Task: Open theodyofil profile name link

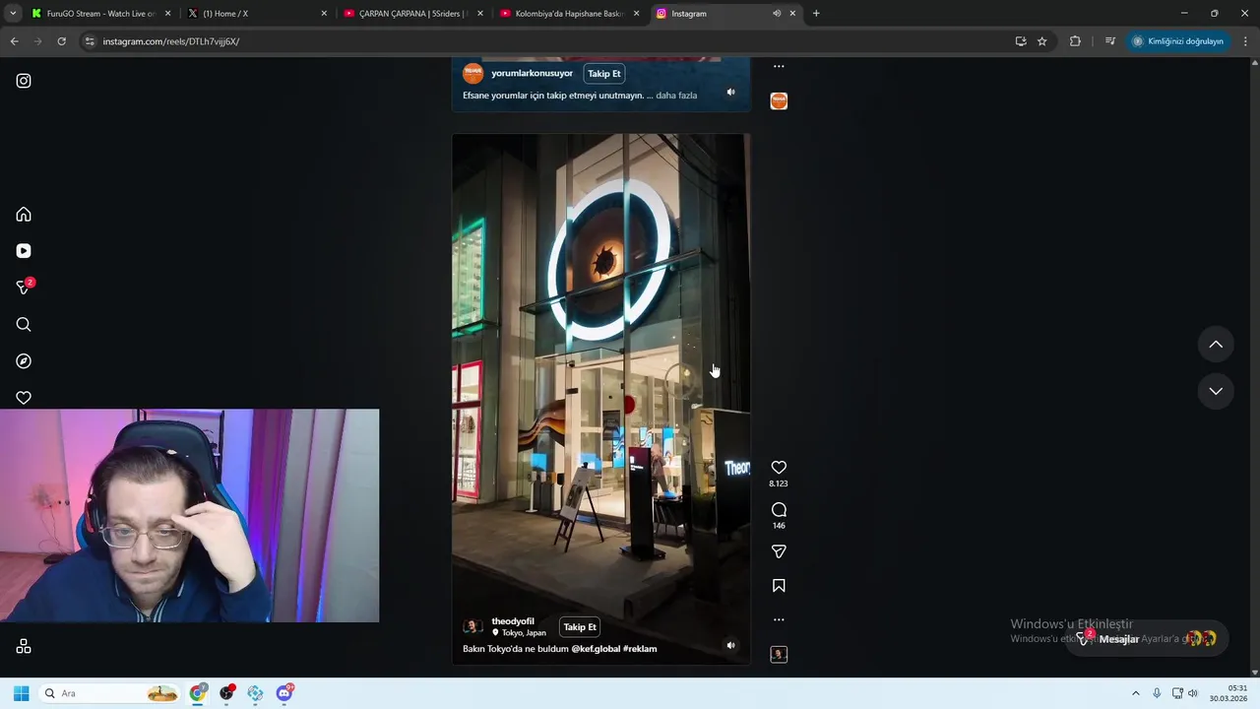Action: [x=513, y=621]
